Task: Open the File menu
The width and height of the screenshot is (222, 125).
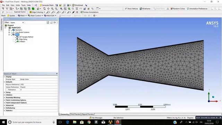Action: point(3,5)
